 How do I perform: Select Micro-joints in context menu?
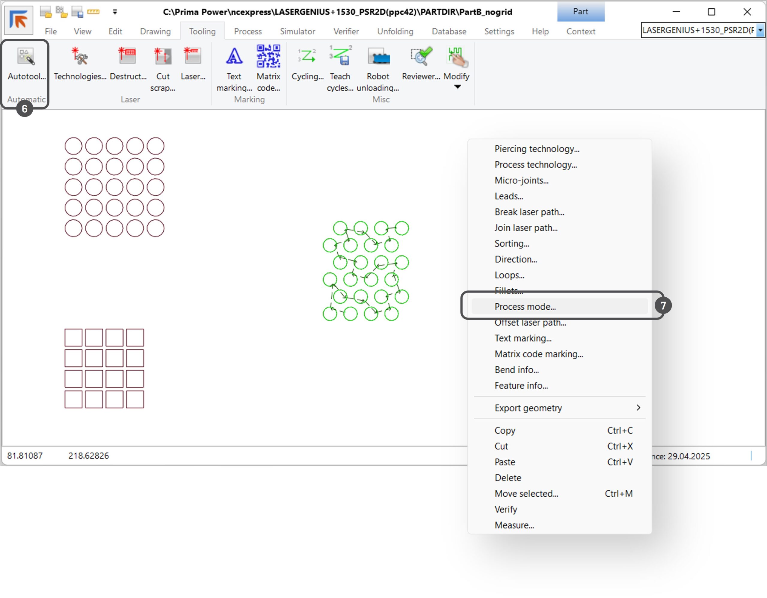point(521,180)
